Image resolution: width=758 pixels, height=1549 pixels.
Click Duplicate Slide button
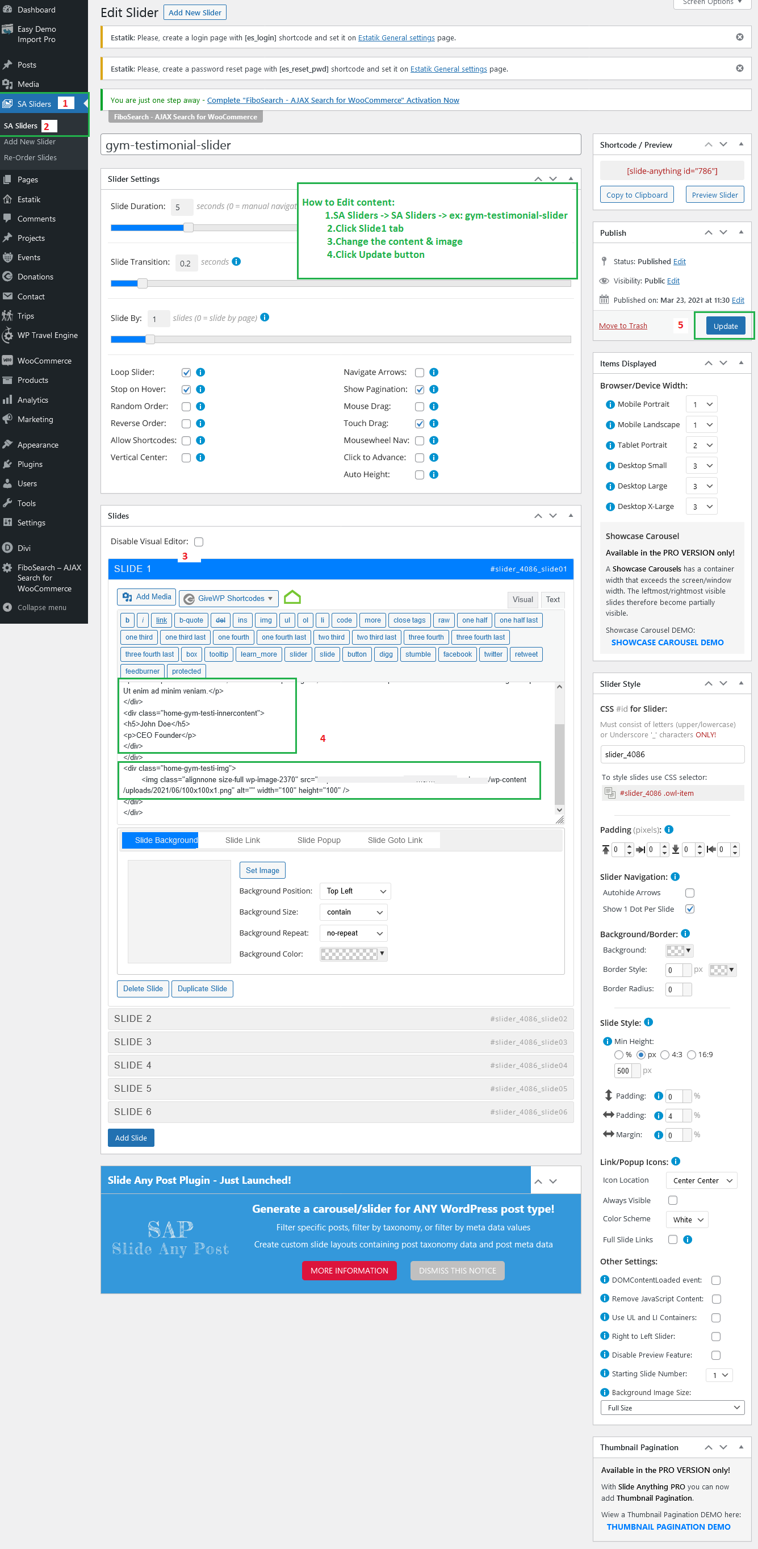click(202, 988)
